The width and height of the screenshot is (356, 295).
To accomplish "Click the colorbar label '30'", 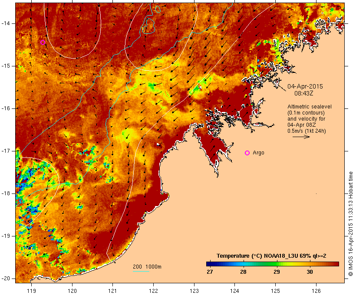I will pyautogui.click(x=310, y=272).
